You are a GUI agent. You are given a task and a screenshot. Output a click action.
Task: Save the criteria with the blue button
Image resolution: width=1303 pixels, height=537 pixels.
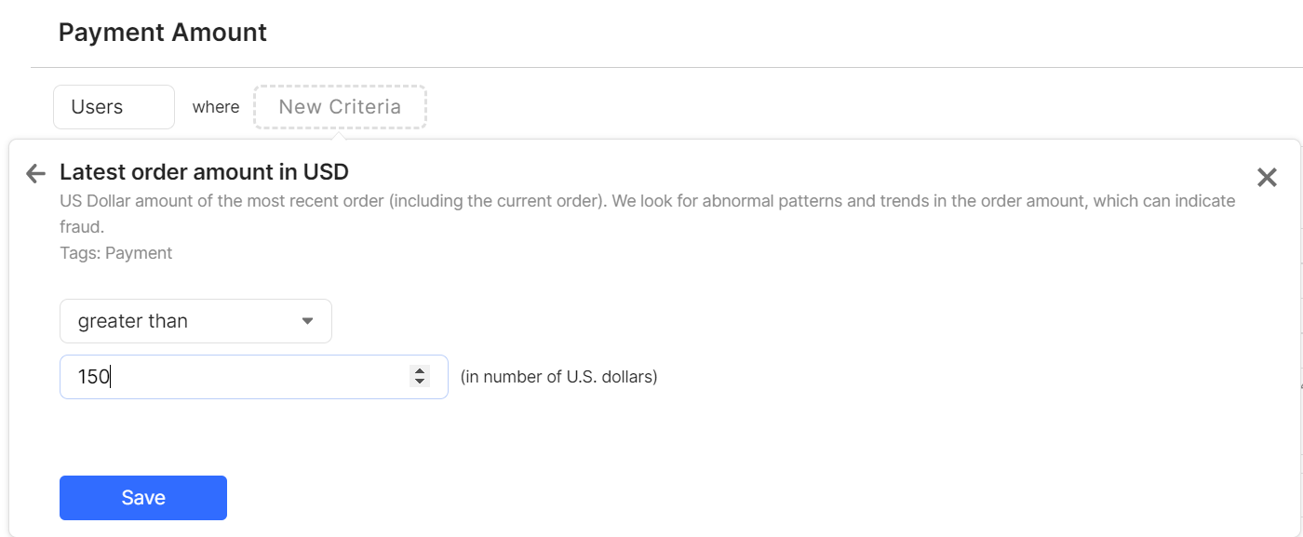pos(143,498)
